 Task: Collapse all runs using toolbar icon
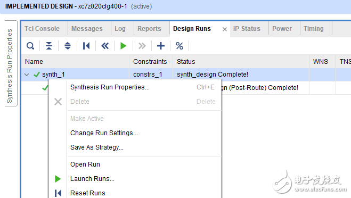click(x=49, y=46)
